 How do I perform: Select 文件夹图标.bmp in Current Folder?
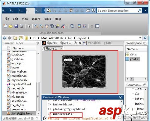pyautogui.click(x=19, y=114)
